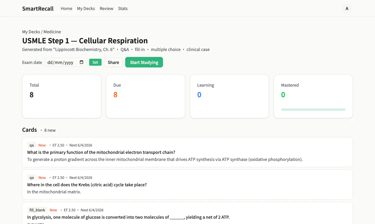The image size is (375, 224).
Task: Focus the Exam date input field
Action: point(66,62)
